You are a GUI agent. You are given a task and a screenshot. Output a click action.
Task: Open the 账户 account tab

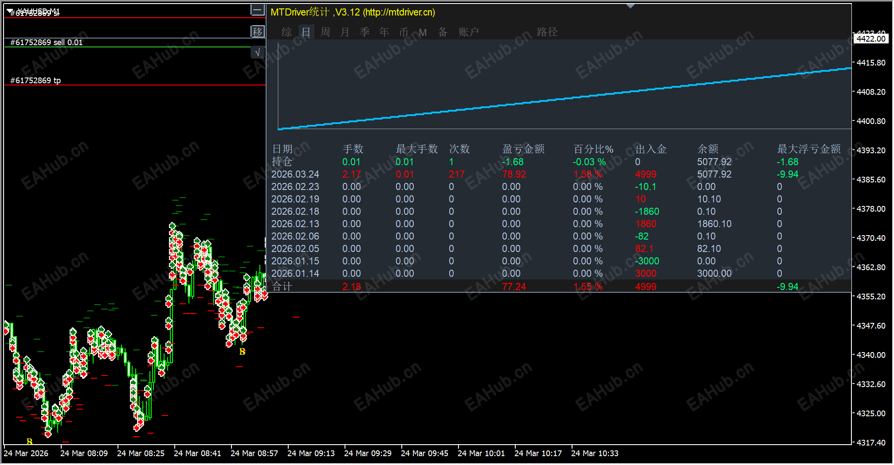pos(469,32)
